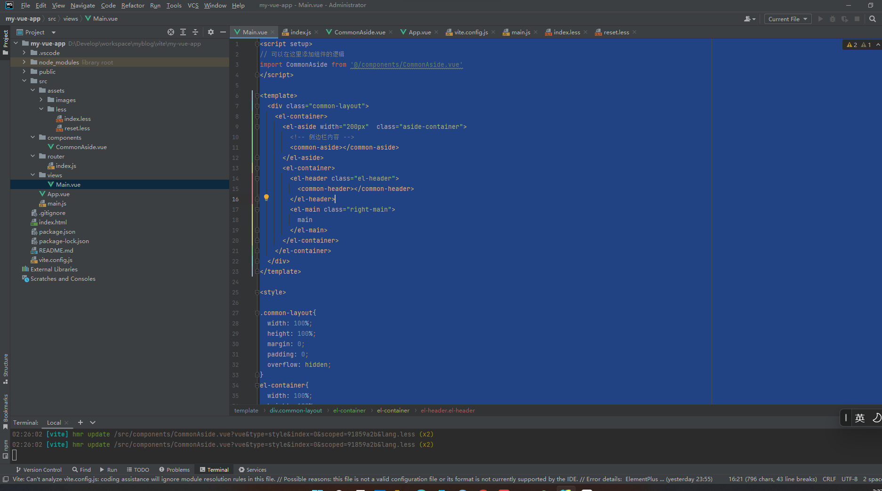This screenshot has width=882, height=491.
Task: Click the Stop icon in toolbar
Action: pos(857,19)
